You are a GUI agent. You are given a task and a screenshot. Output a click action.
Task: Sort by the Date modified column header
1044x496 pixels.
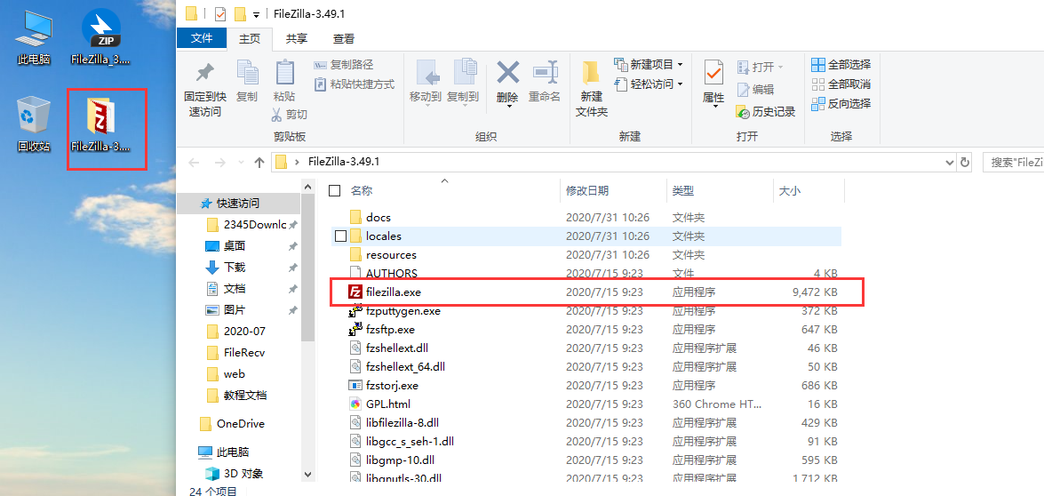(x=587, y=191)
